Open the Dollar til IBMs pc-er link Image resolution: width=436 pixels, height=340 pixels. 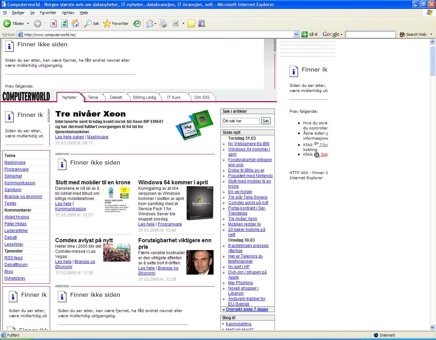(246, 170)
